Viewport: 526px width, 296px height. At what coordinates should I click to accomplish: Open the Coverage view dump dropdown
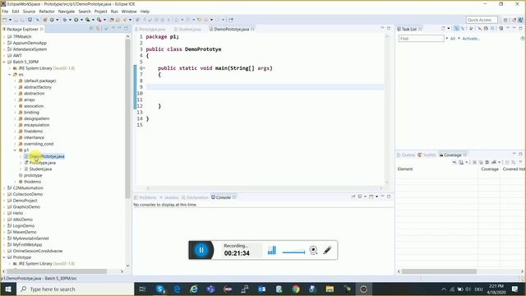[x=467, y=162]
